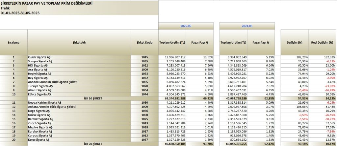Image resolution: width=337 pixels, height=146 pixels.
Task: Select the -30,22% real change cell
Action: coord(322,119)
